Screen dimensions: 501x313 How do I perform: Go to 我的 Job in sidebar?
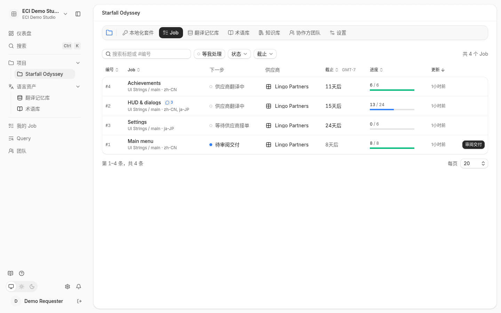pyautogui.click(x=45, y=126)
